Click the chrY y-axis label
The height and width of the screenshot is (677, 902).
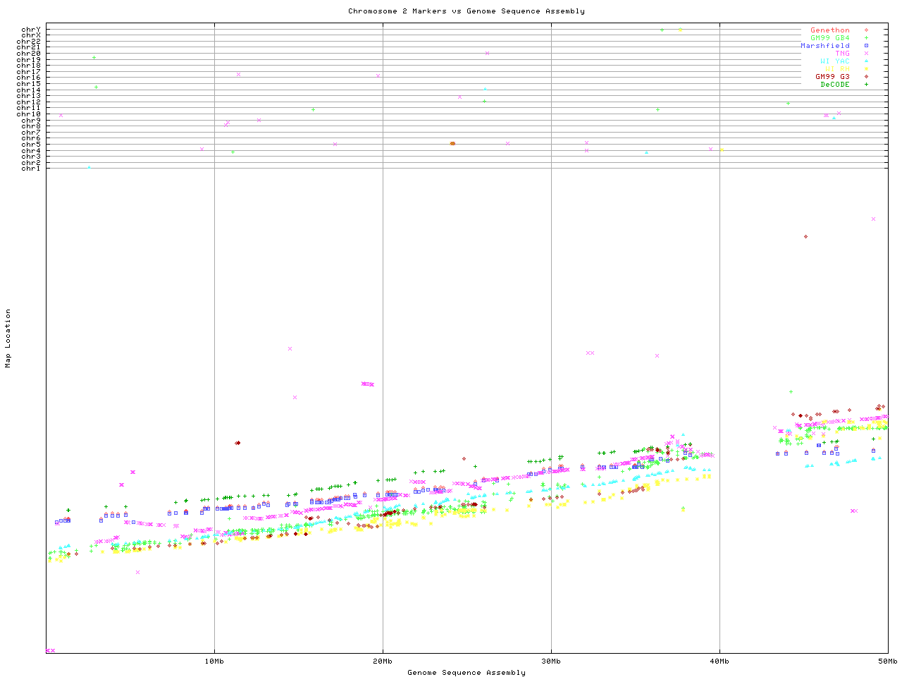[x=31, y=30]
